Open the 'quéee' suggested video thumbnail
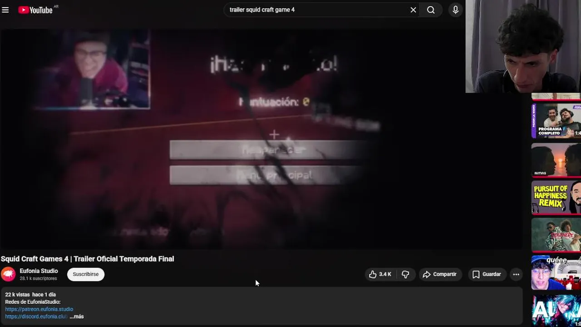581x327 pixels. point(556,272)
